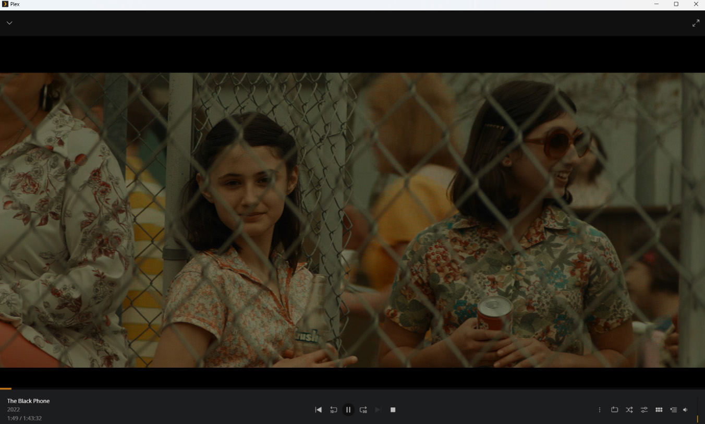Image resolution: width=705 pixels, height=424 pixels.
Task: Jump to previous item
Action: (x=318, y=410)
